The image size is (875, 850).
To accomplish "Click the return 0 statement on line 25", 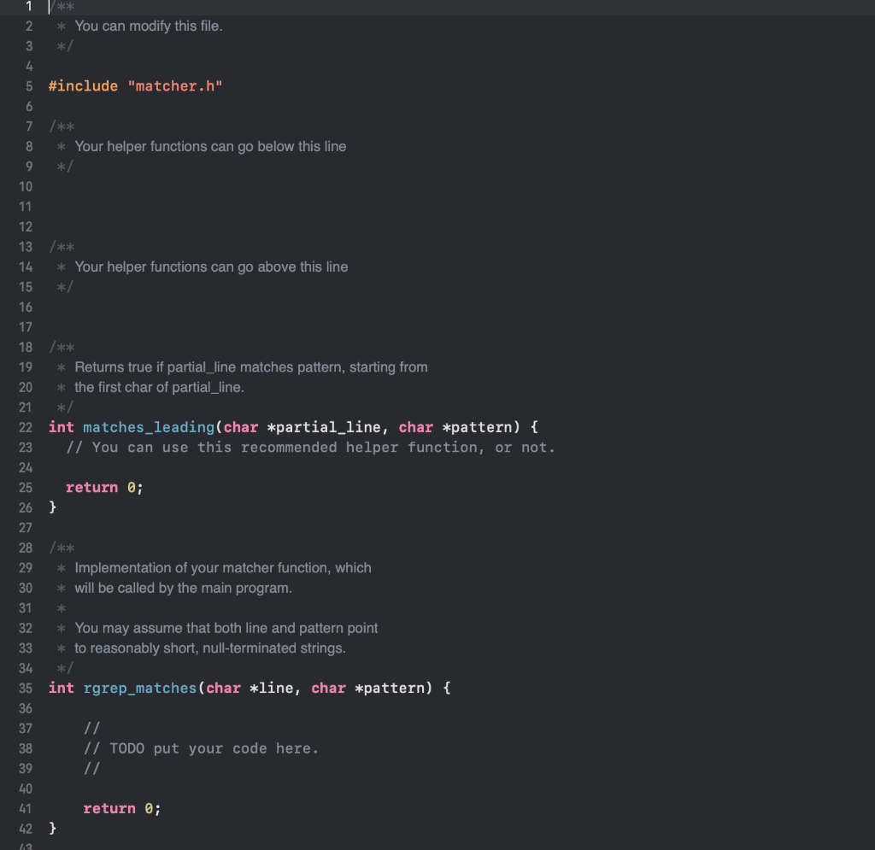I will tap(103, 487).
